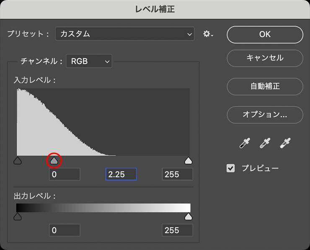This screenshot has height=250, width=310.
Task: Click the output level field showing 255
Action: click(x=177, y=230)
